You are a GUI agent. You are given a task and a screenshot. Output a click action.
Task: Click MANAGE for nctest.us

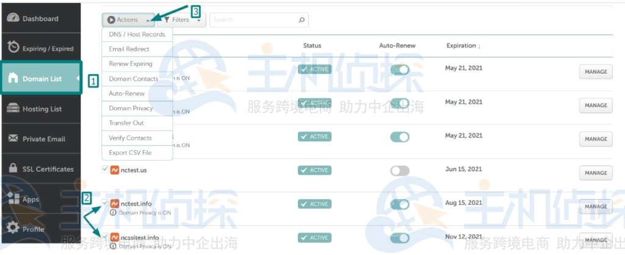tap(596, 173)
